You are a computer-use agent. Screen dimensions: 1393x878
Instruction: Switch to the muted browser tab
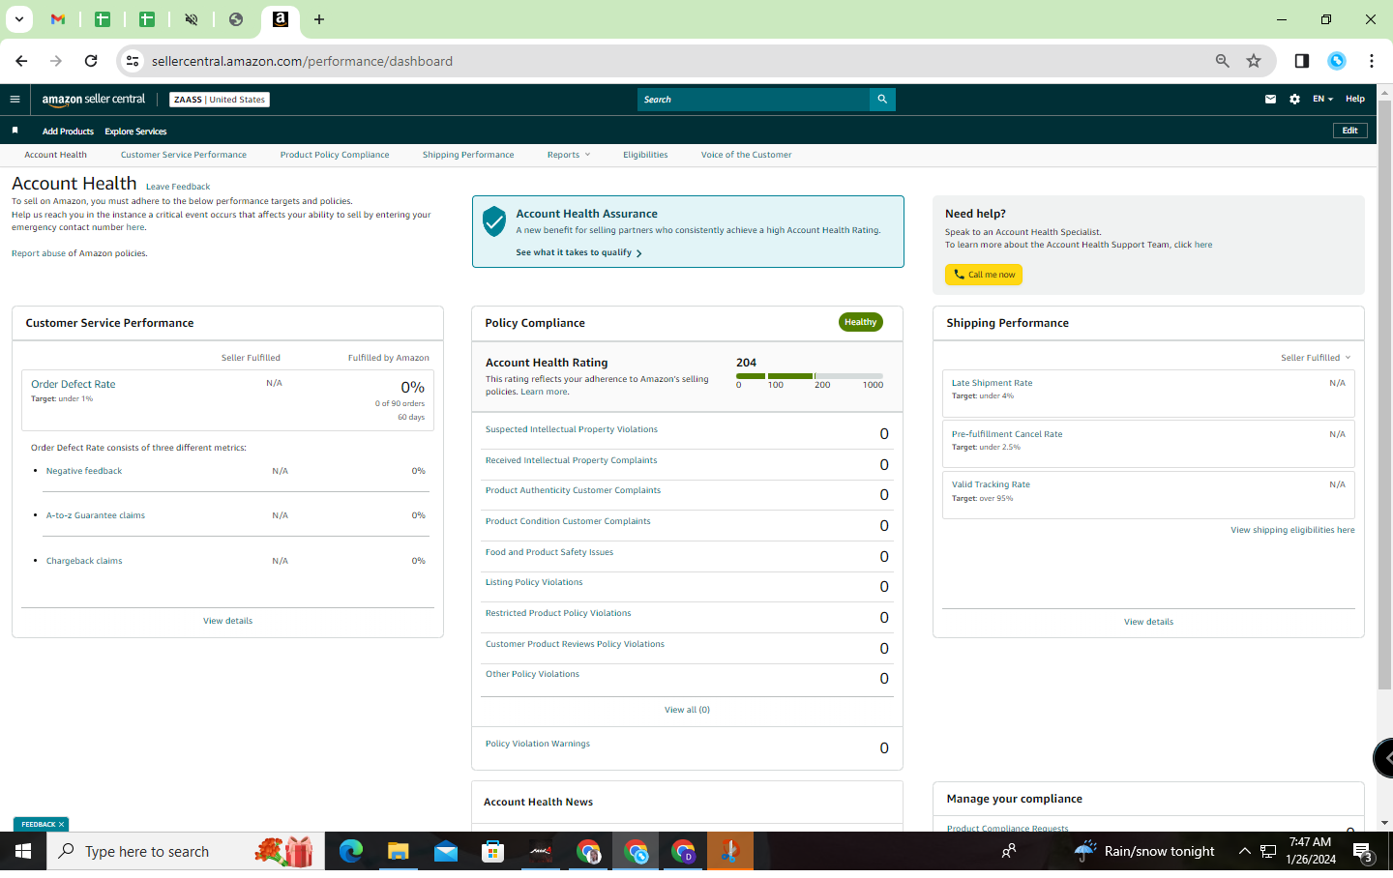[192, 19]
